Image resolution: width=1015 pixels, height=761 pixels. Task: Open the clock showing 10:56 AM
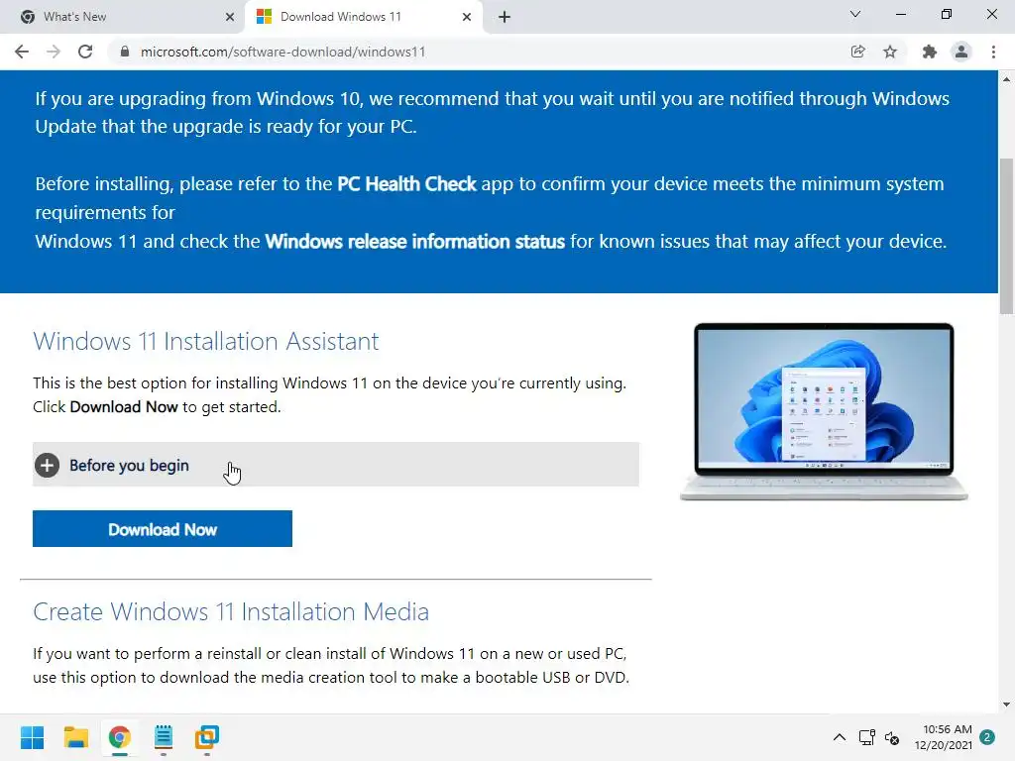944,737
